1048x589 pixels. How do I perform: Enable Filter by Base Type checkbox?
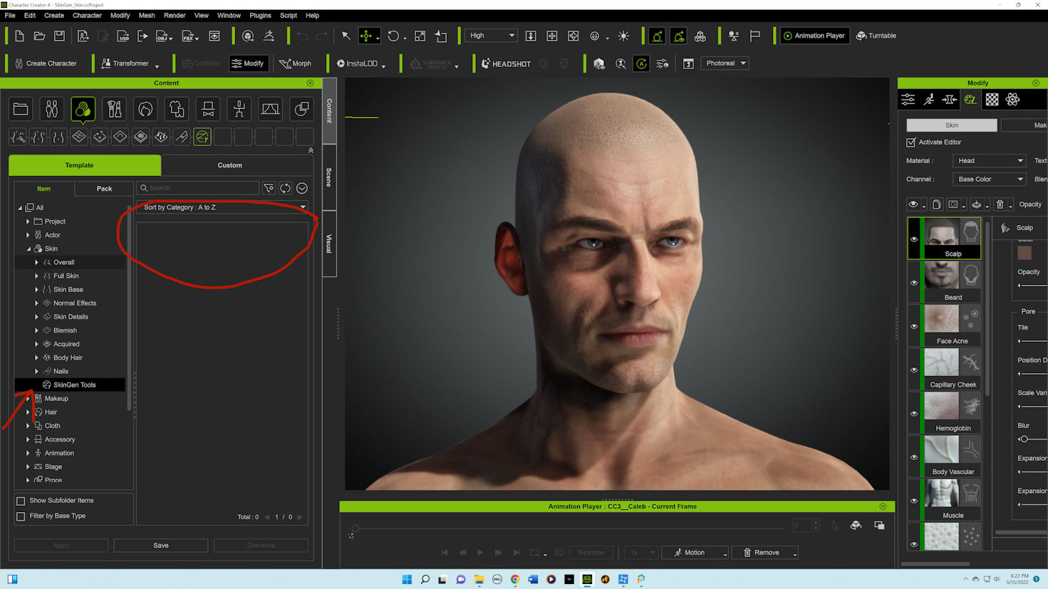click(21, 516)
